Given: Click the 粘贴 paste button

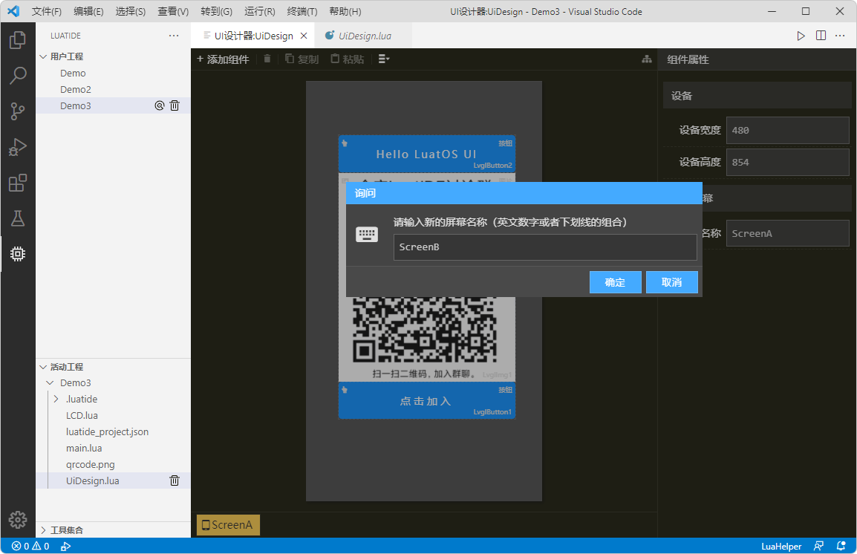Looking at the screenshot, I should [x=348, y=59].
